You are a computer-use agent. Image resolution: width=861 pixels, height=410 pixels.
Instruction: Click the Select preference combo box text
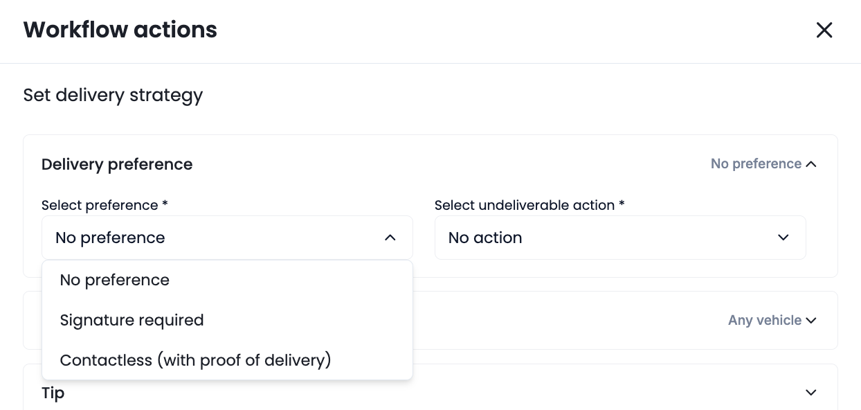coord(110,238)
